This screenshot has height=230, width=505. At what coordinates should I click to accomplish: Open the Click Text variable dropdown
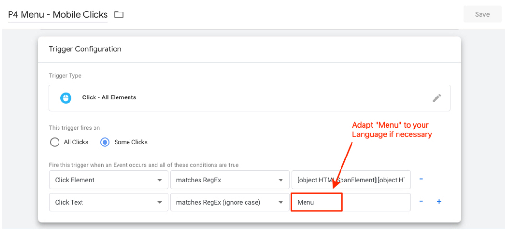click(108, 202)
